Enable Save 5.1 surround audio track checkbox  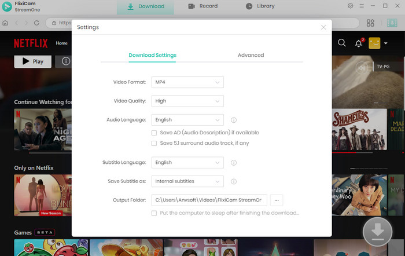coord(154,143)
